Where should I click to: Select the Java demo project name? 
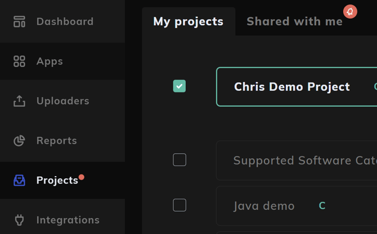(264, 206)
